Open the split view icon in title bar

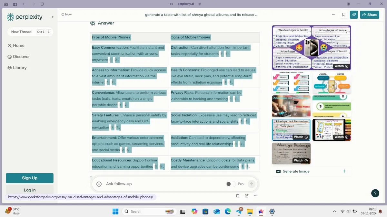[348, 4]
